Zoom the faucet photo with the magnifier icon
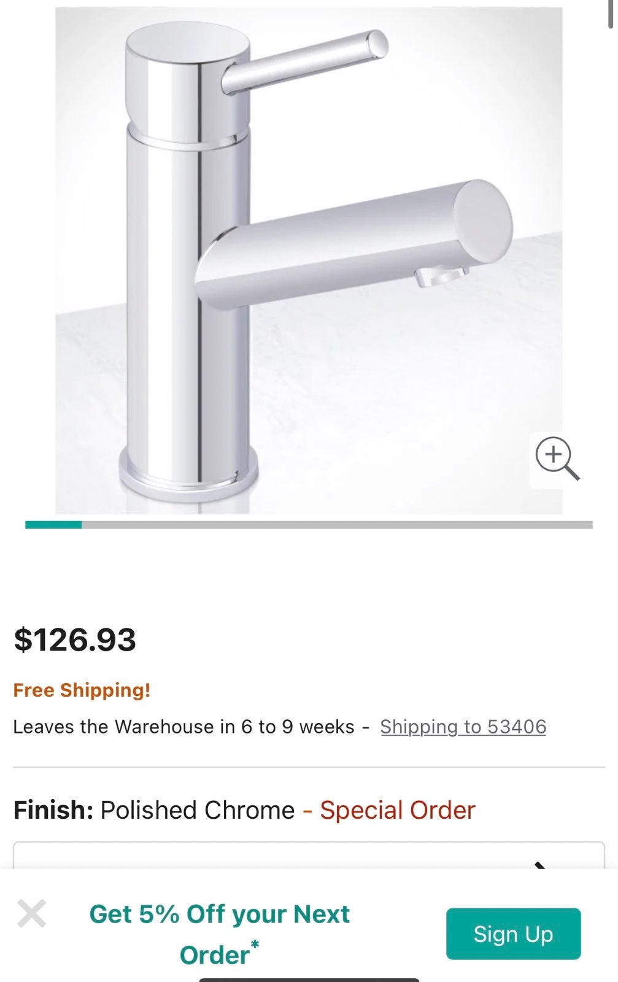 [557, 458]
